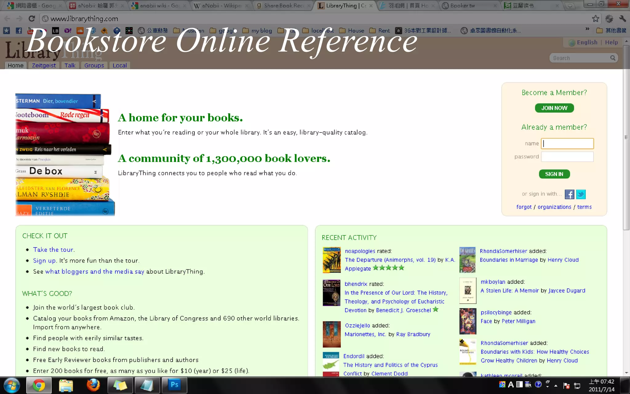Open the LB bookmark icon
Screen dimensions: 630x394
point(55,30)
